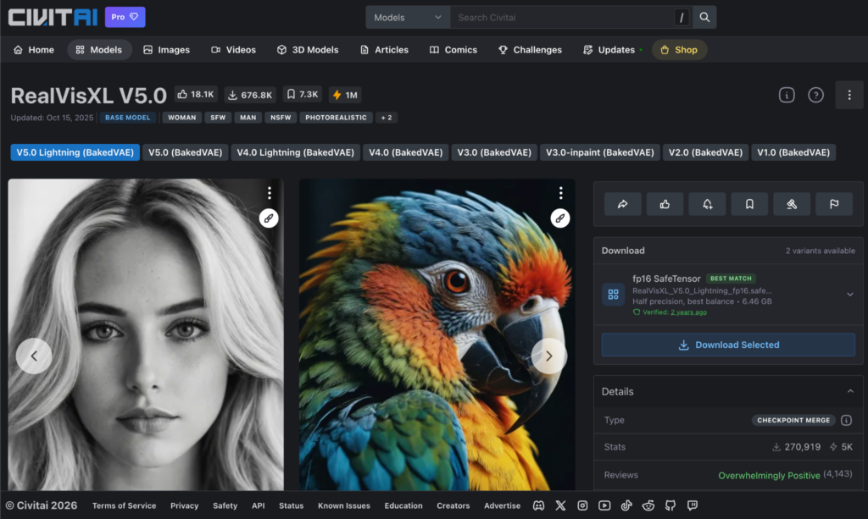Open Twitch link in footer

[x=693, y=505]
